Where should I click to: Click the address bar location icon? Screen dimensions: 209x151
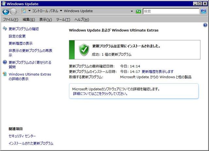tap(24, 11)
